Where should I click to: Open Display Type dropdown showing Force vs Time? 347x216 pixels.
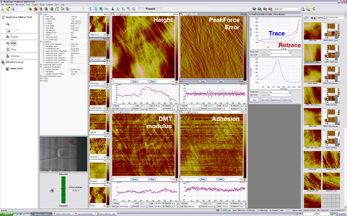click(x=290, y=92)
